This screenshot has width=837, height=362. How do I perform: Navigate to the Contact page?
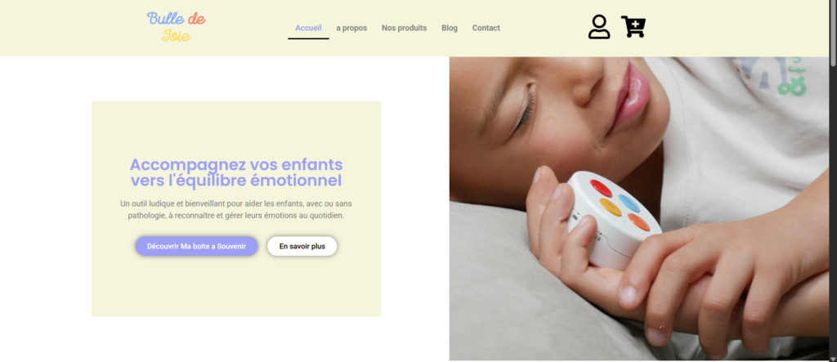pyautogui.click(x=486, y=28)
